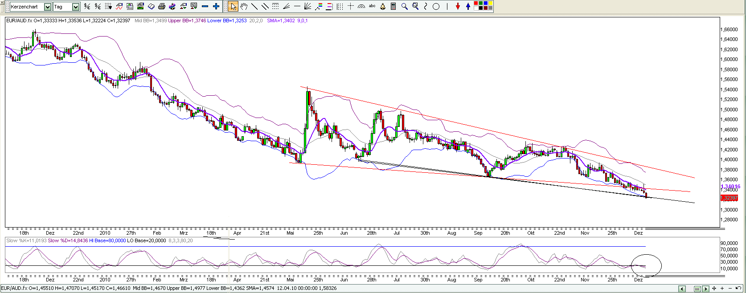Click the scroll left arrow button
746x293 pixels.
tap(682, 289)
